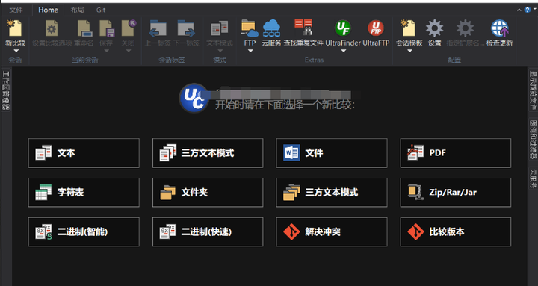Click the 重命名 rename icon
Viewport: 538px width, 286px height.
tap(84, 28)
